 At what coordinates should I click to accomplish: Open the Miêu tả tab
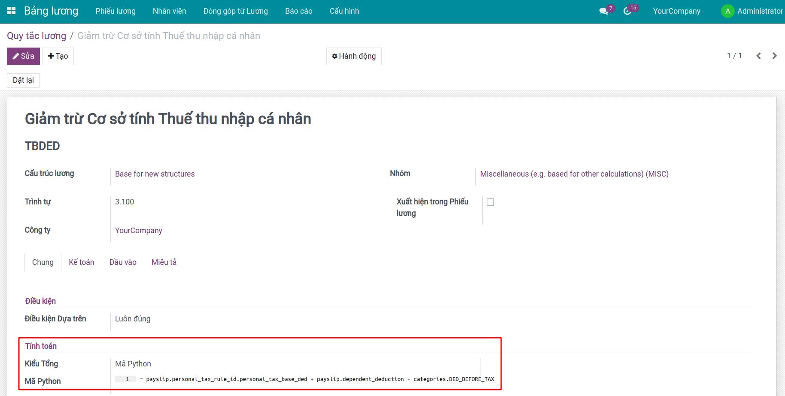point(164,262)
